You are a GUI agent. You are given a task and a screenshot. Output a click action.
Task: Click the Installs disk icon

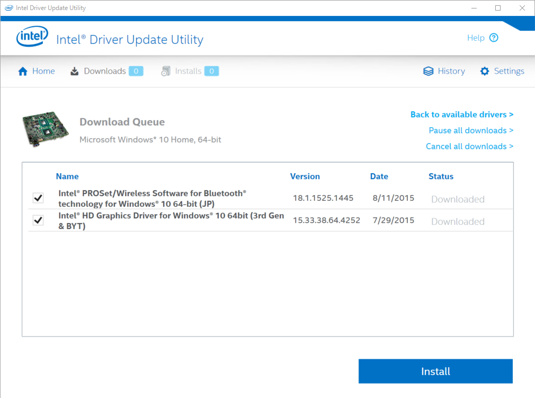pyautogui.click(x=166, y=72)
